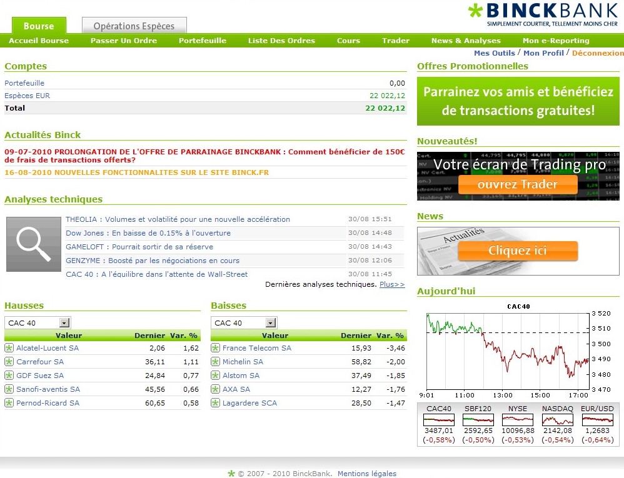Open the Baisses CAC 40 index dropdown
The image size is (624, 478).
(244, 322)
